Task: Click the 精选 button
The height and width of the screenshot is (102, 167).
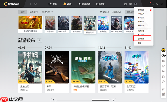Action: [23, 12]
